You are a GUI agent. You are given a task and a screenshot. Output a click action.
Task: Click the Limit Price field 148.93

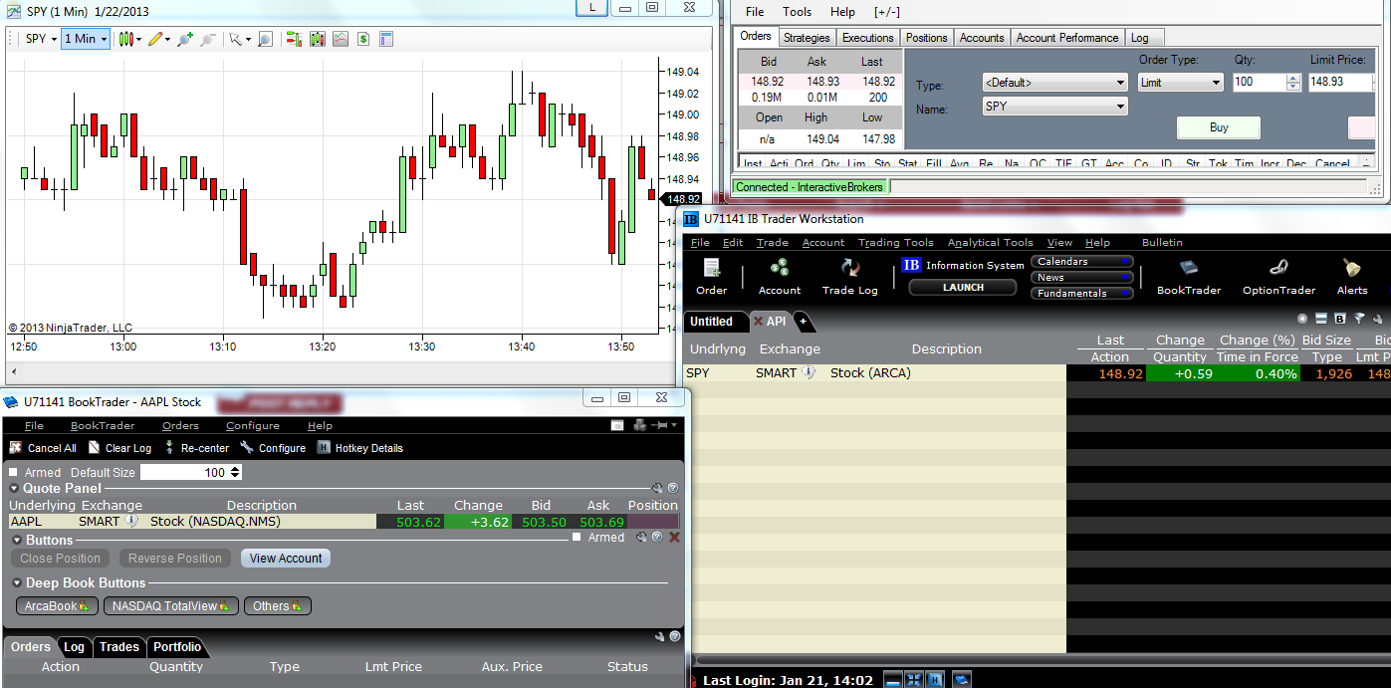(x=1342, y=83)
